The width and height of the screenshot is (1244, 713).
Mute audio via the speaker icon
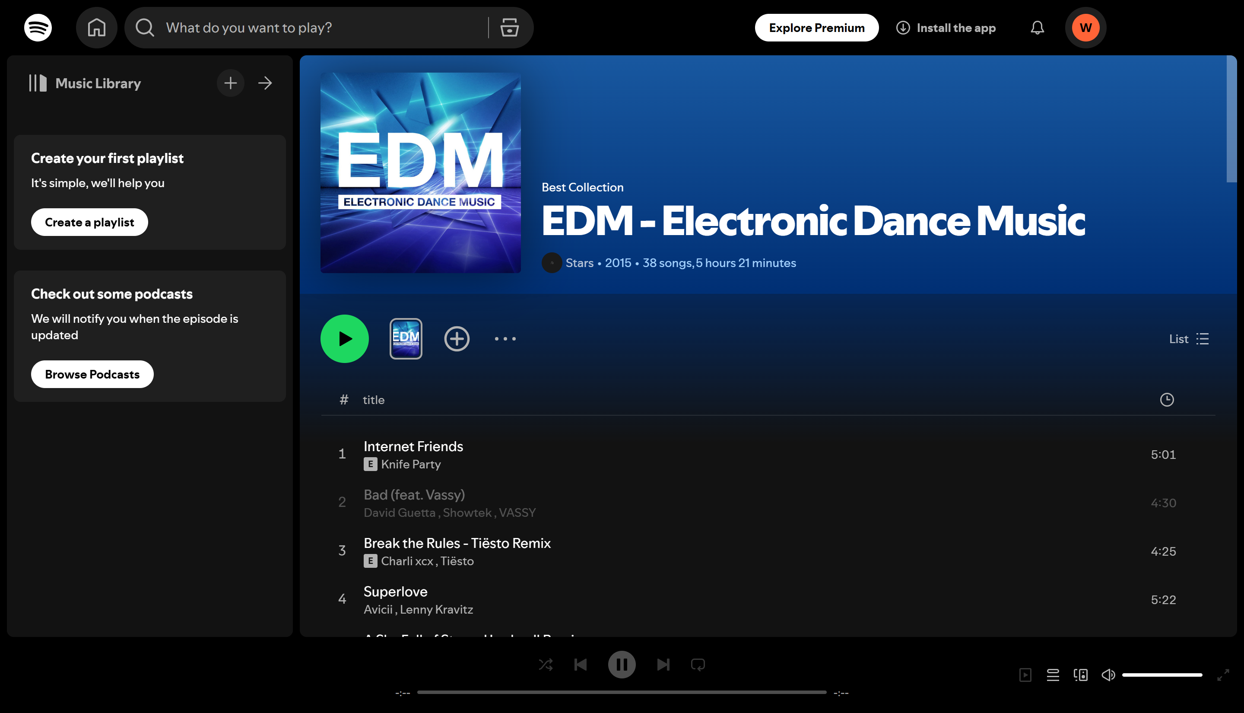(x=1108, y=675)
